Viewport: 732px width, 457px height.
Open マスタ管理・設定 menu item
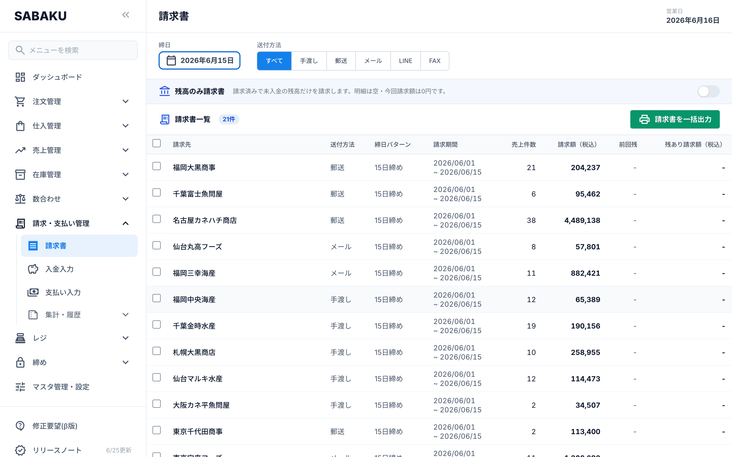click(x=73, y=387)
